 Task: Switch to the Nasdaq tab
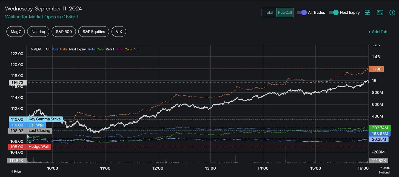coord(38,32)
